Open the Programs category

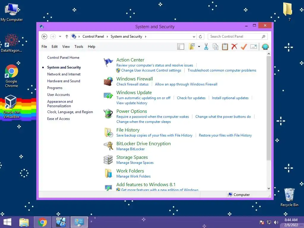click(x=55, y=88)
